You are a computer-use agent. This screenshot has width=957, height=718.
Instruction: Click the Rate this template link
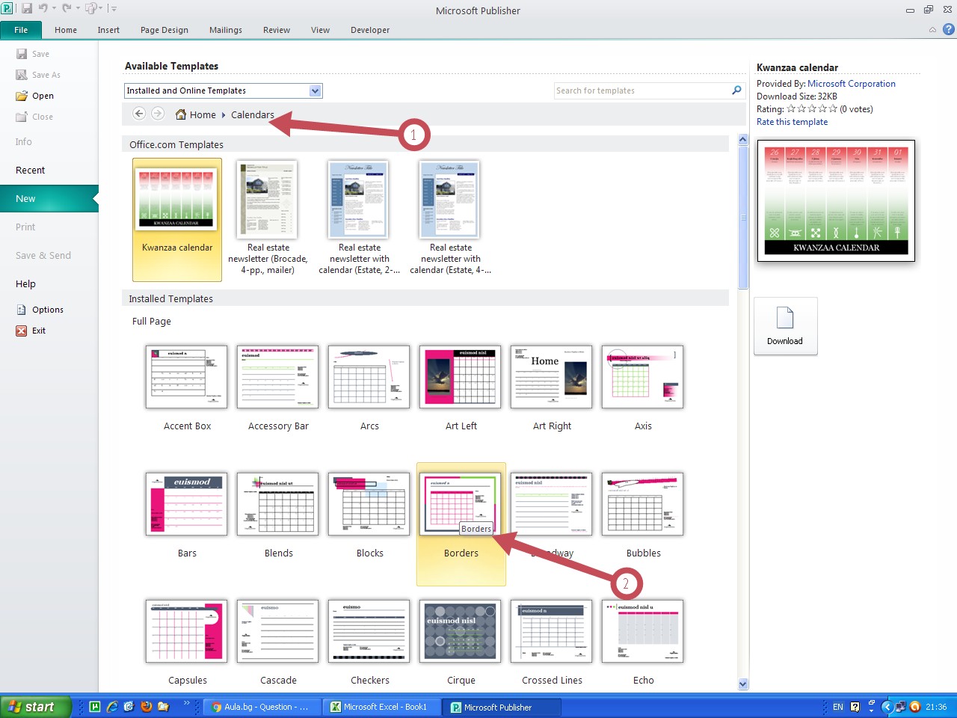792,122
